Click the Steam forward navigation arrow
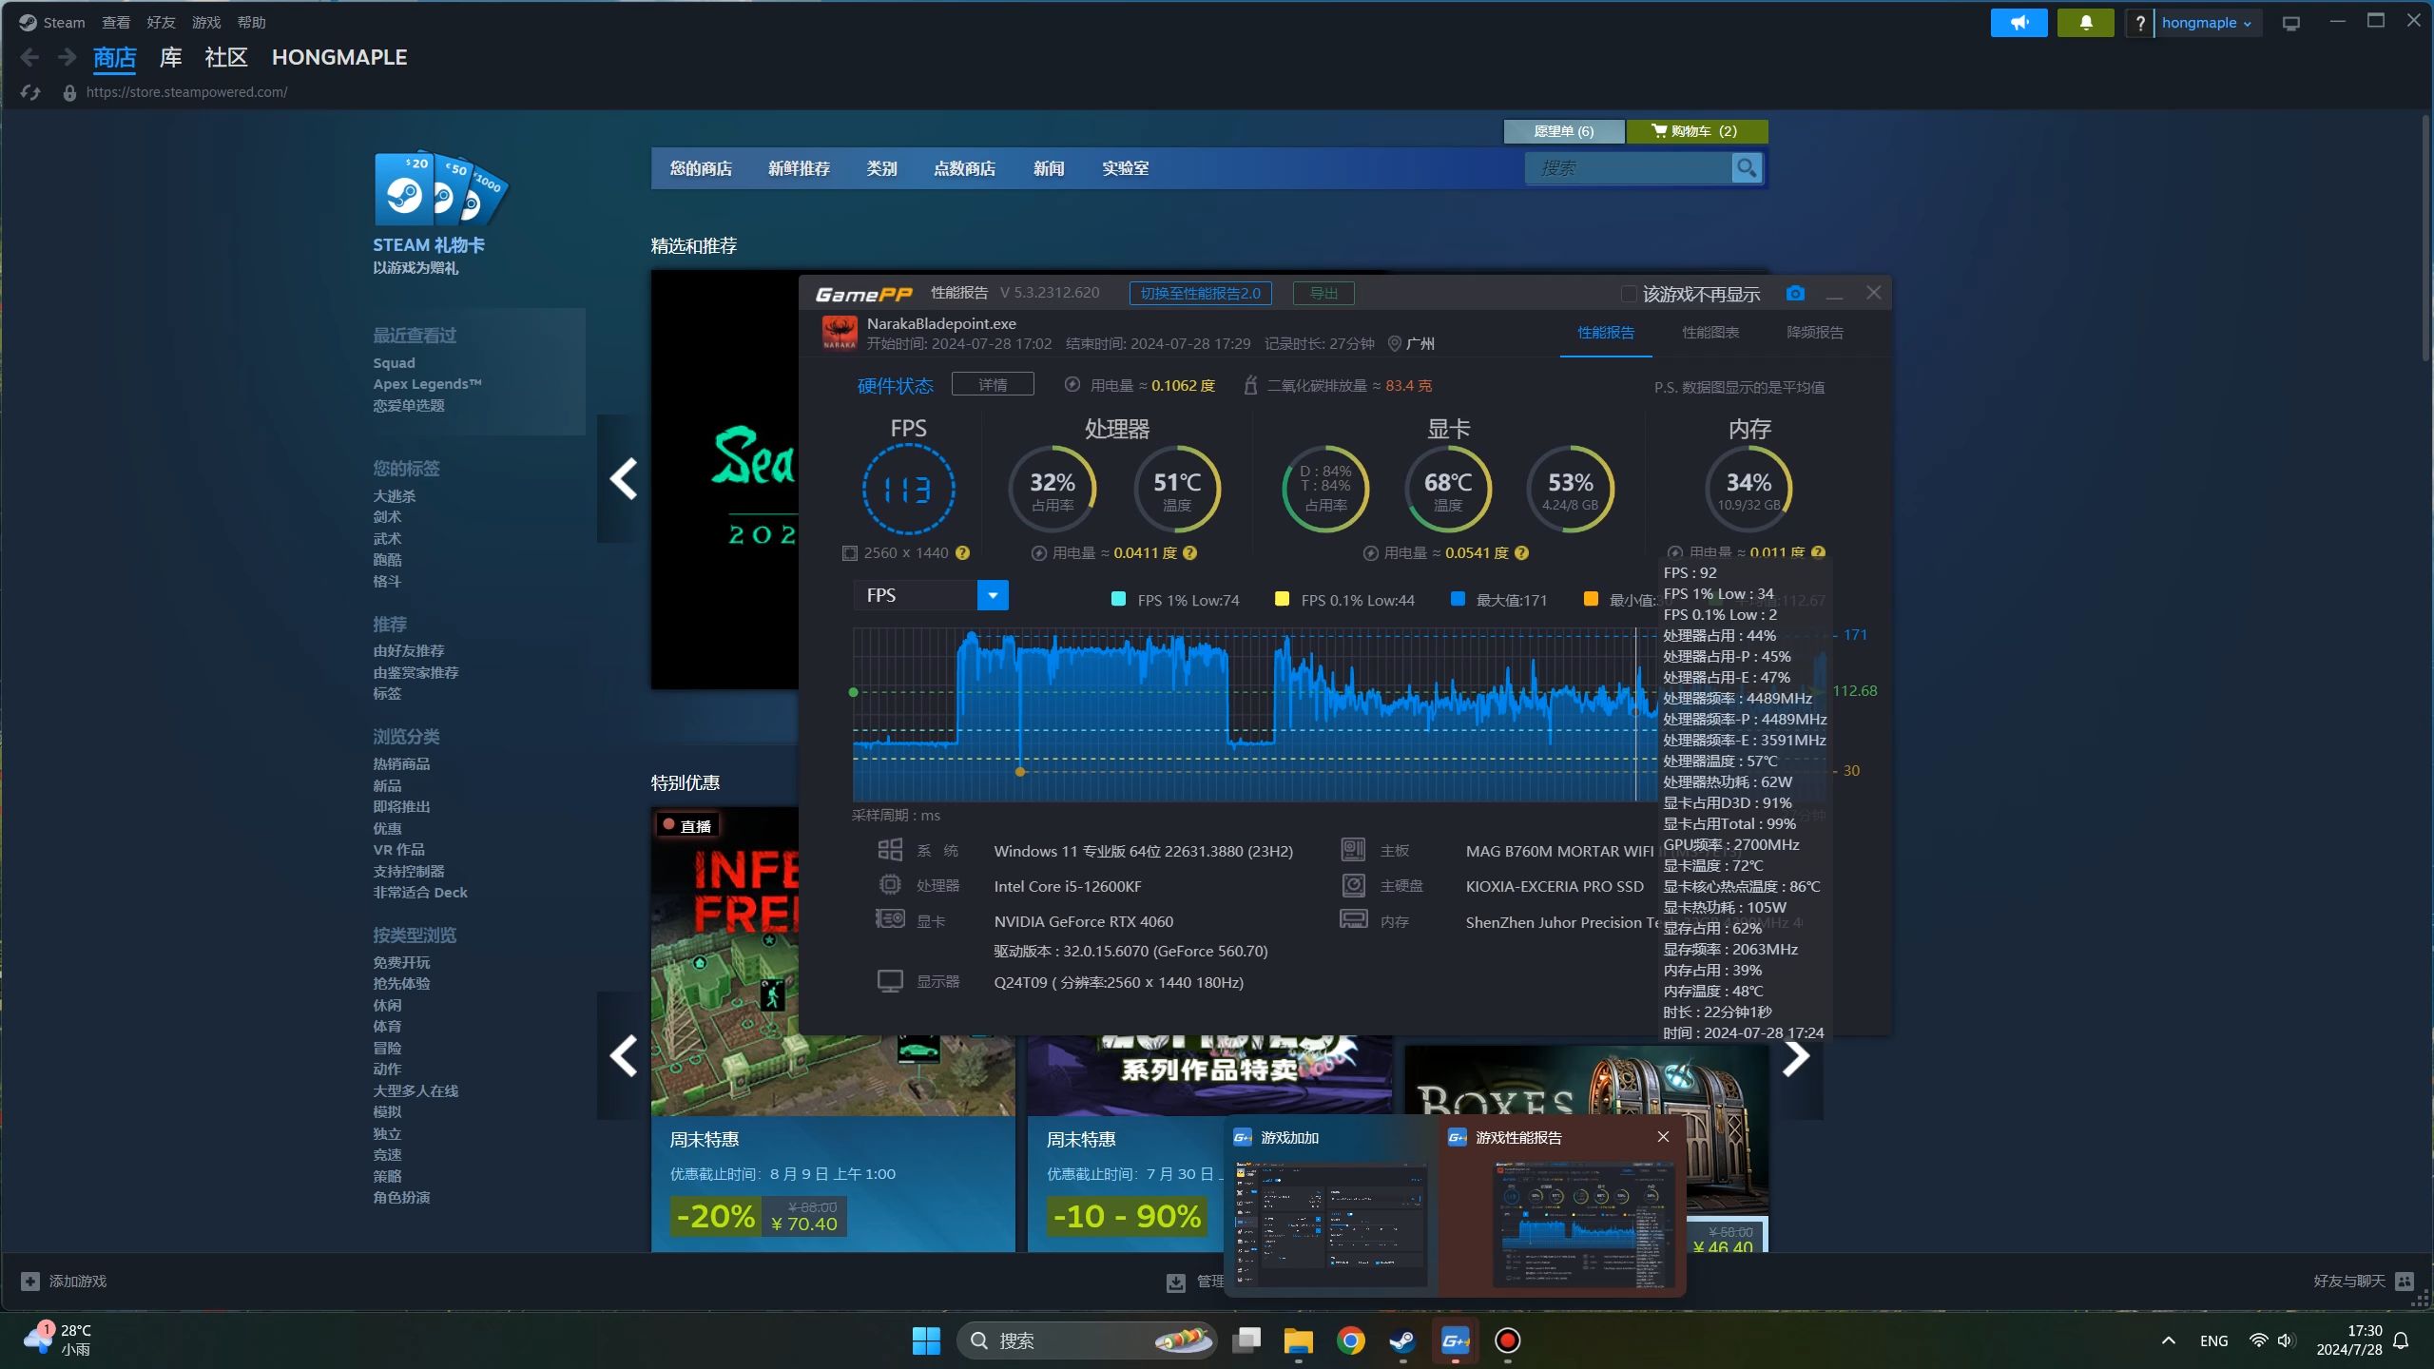This screenshot has height=1369, width=2434. [67, 58]
